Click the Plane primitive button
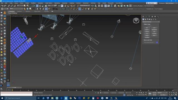The width and height of the screenshot is (178, 100). [x=154, y=36]
